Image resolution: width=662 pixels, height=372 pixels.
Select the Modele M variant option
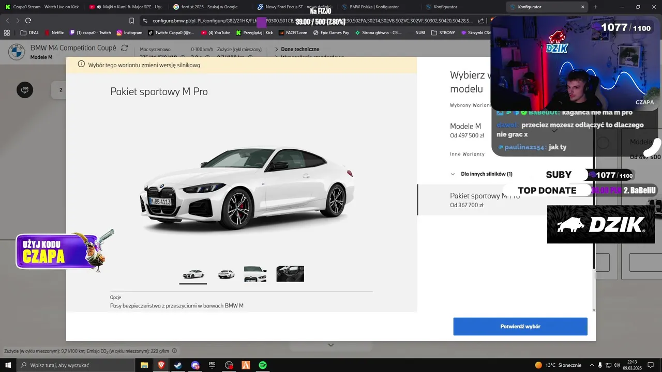click(x=506, y=130)
